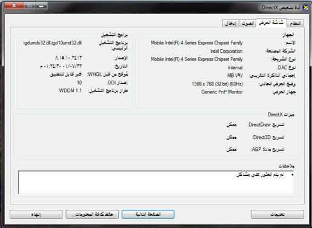
Task: Click the DDI version value 10
Action: click(x=79, y=82)
